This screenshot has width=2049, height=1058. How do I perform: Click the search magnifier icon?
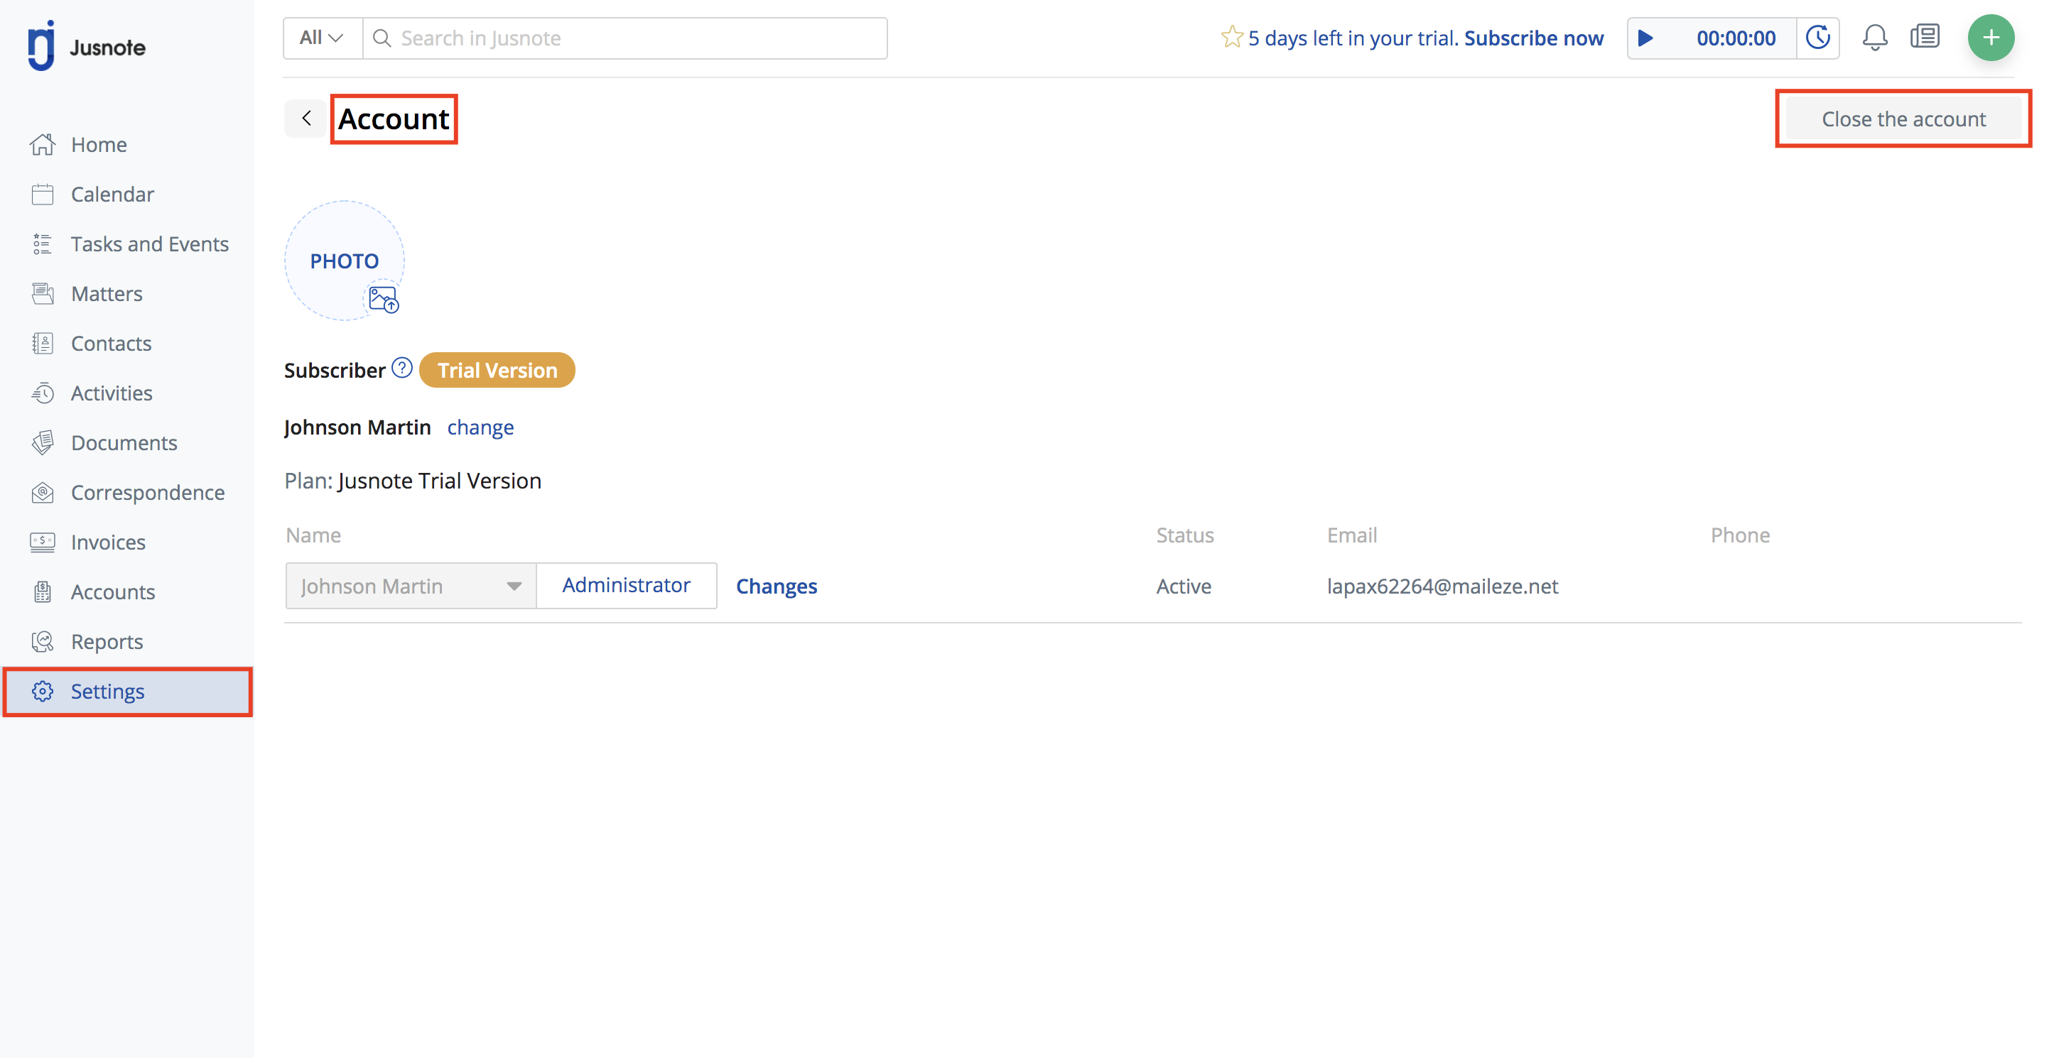(x=382, y=38)
